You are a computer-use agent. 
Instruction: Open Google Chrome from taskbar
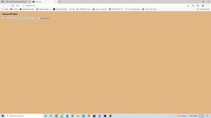click(x=73, y=116)
